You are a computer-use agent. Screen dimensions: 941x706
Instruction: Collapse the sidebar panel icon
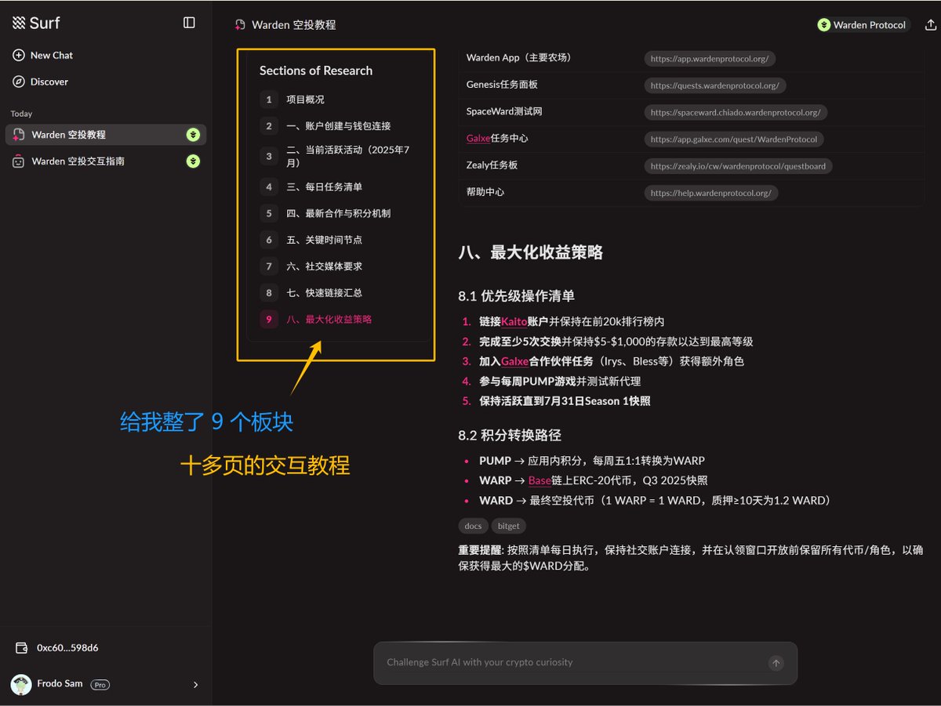(x=189, y=23)
